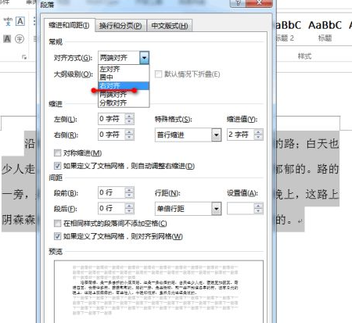Click document text 阴森森 behind dialog
This screenshot has height=323, width=352.
(x=18, y=220)
